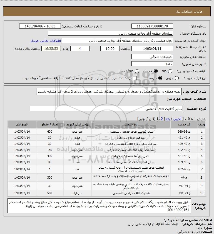Click the اطلاعات تماس سازمان خریدار heading
214x234 pixels.
pyautogui.click(x=188, y=220)
